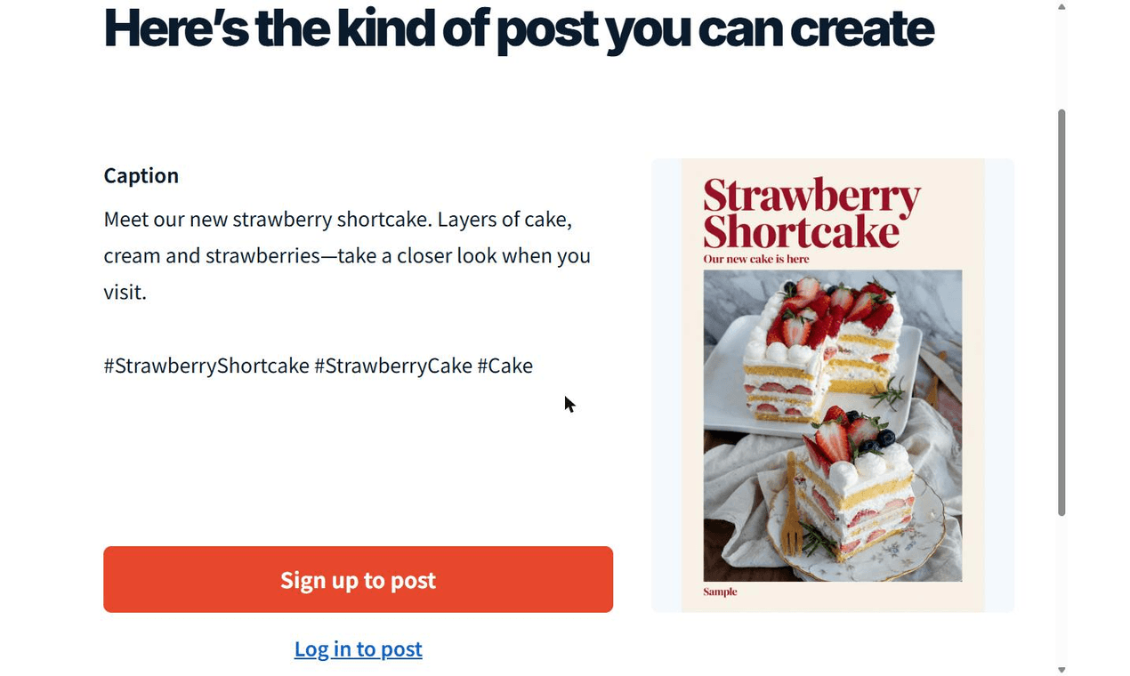Click the 'Here's the kind of post' headline
The image size is (1130, 676).
(x=519, y=28)
